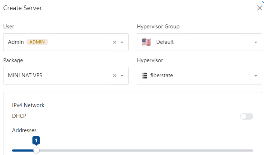Click the unfilled Addresses slider track

pos(146,150)
